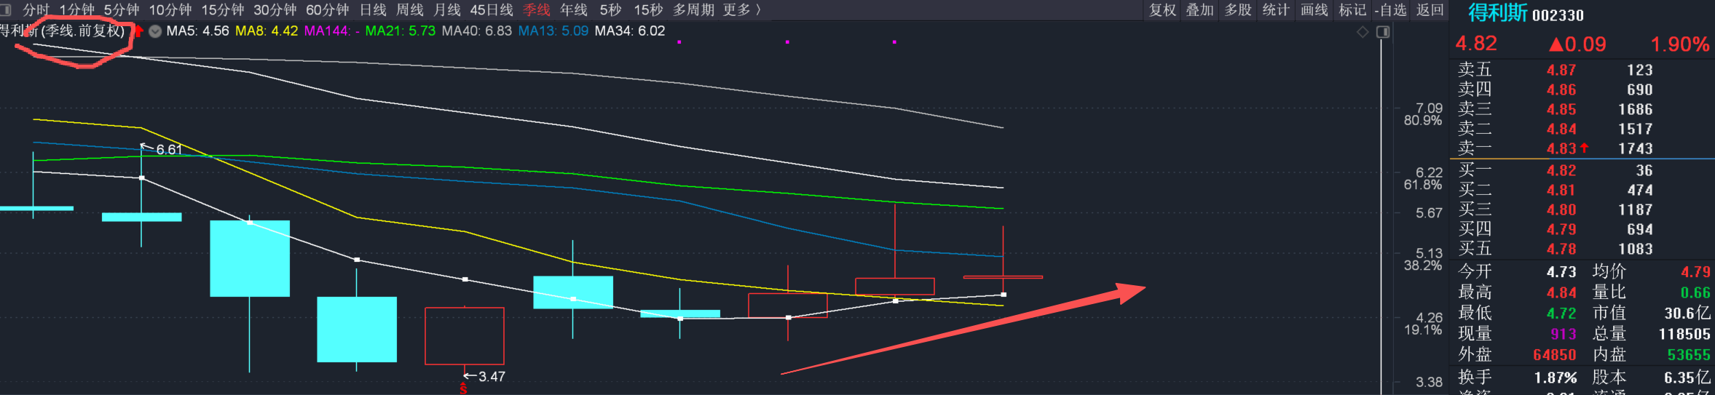Click the MA40: 6.83 indicator label
Screen dimensions: 1715x395
point(477,31)
